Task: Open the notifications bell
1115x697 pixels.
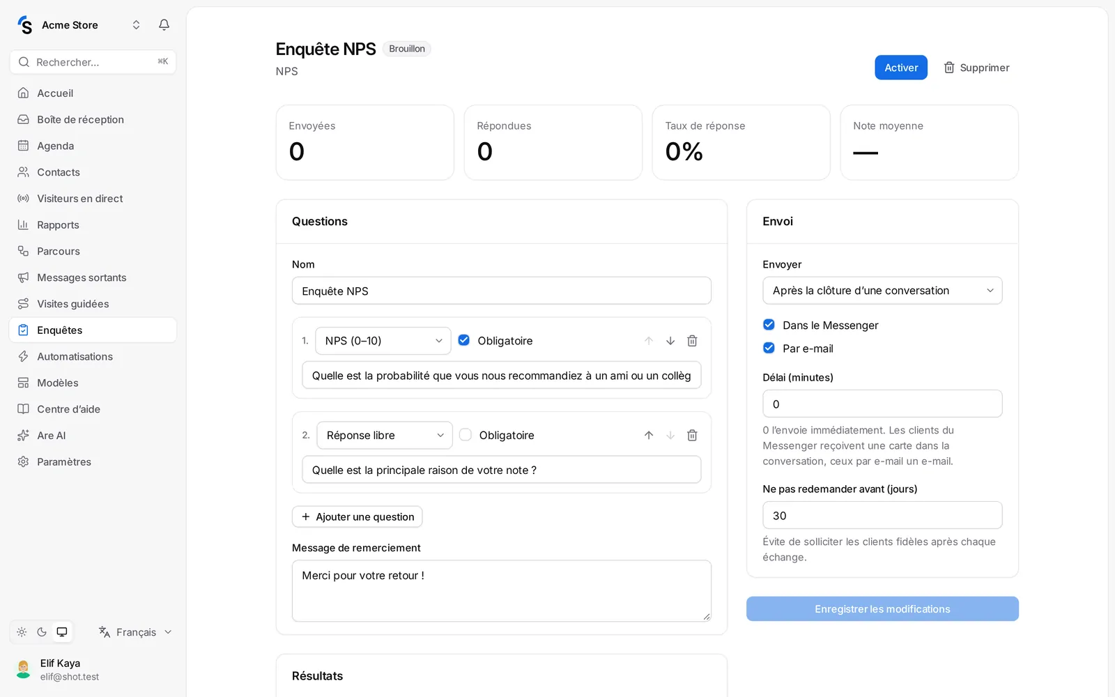Action: click(x=164, y=25)
